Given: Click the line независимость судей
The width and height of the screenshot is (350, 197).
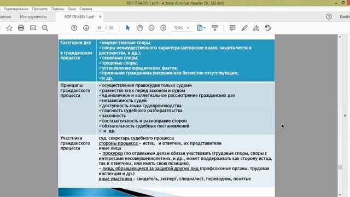Looking at the screenshot, I should (x=122, y=101).
